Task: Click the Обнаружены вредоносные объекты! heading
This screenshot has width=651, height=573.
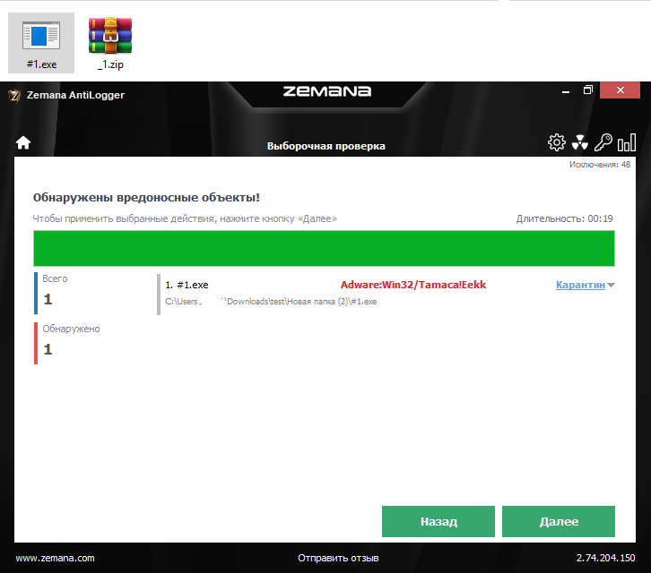Action: 146,197
